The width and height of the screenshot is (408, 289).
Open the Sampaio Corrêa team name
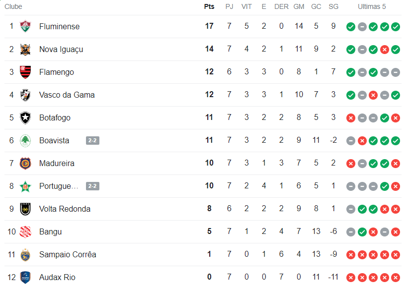point(68,254)
